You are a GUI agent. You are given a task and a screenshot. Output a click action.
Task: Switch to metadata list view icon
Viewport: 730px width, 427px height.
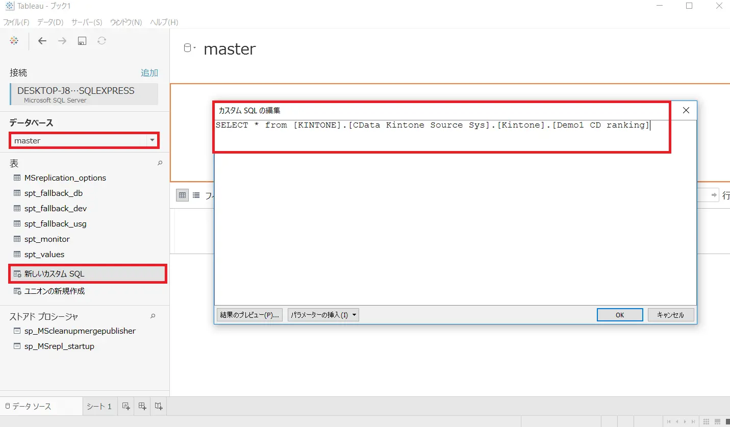click(x=196, y=195)
